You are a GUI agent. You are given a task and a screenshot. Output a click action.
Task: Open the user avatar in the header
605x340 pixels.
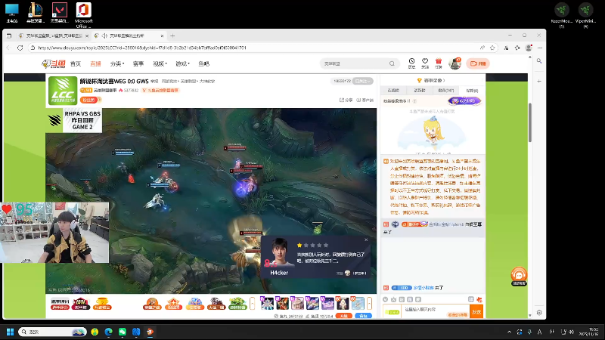click(x=455, y=63)
